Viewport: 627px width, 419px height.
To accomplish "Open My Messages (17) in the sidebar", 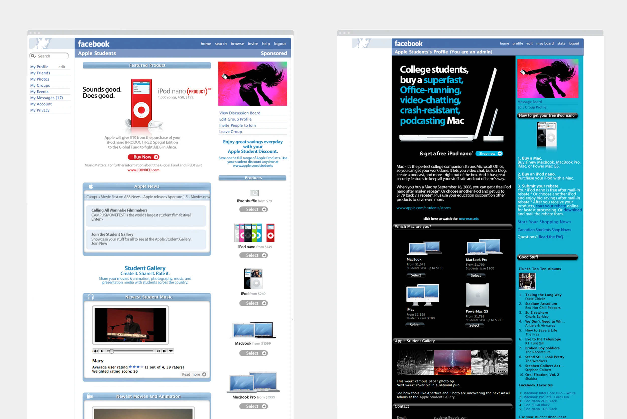I will [x=46, y=98].
